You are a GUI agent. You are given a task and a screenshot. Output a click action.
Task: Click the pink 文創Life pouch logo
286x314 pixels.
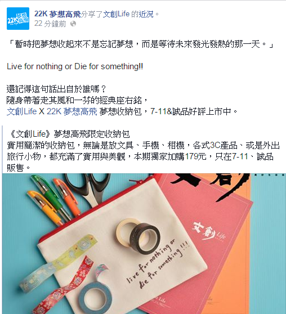[208, 231]
